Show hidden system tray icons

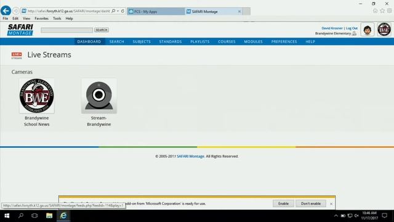coord(336,216)
